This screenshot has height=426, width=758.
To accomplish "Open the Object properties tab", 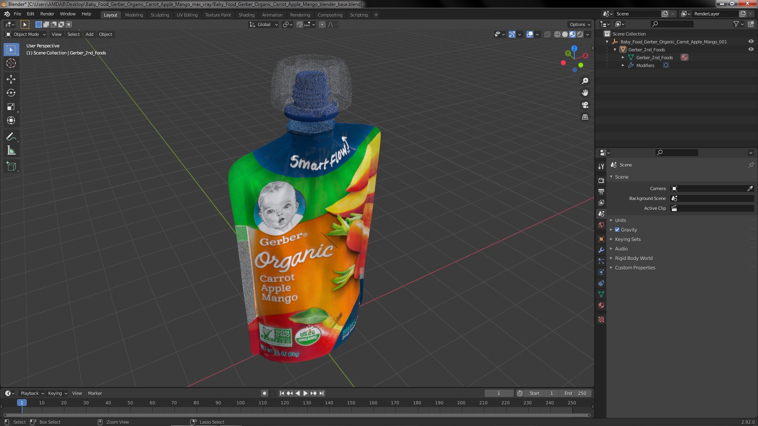I will 601,239.
